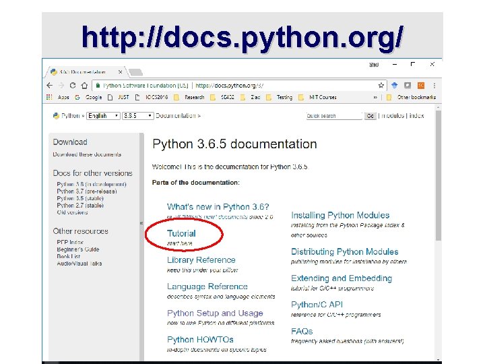Viewport: 485px width, 364px height.
Task: Click the address bar URL
Action: pyautogui.click(x=229, y=86)
